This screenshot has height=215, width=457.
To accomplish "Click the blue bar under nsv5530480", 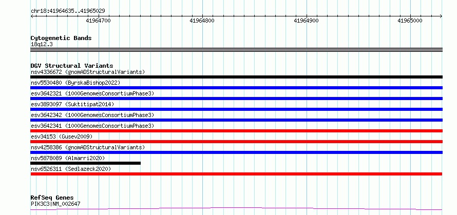I will pos(236,88).
